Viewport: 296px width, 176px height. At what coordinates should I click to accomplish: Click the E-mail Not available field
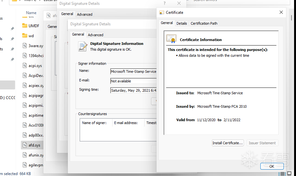click(133, 81)
